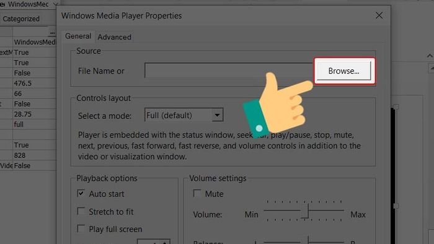Viewport: 434px width, 244px height.
Task: Click the File Name or URL input field
Action: [229, 71]
